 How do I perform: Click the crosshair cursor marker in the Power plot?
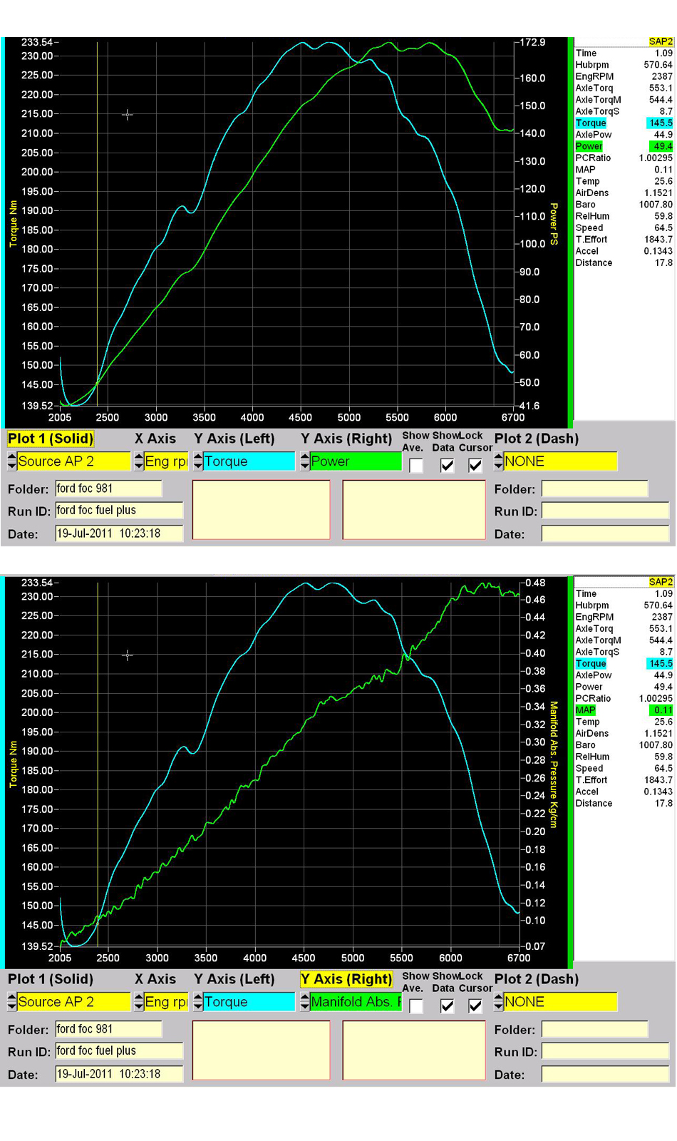[x=128, y=114]
